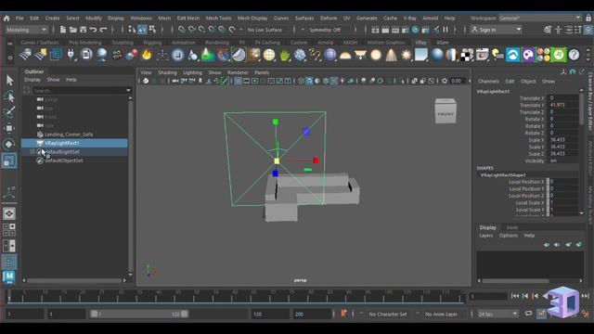Undo the last action
Screen dimensions: 594x334
93,30
